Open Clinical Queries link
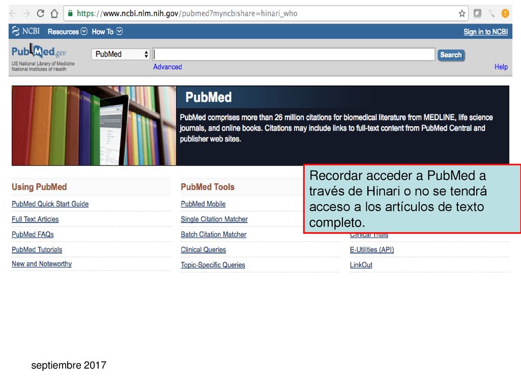Image resolution: width=521 pixels, height=391 pixels. [x=204, y=249]
